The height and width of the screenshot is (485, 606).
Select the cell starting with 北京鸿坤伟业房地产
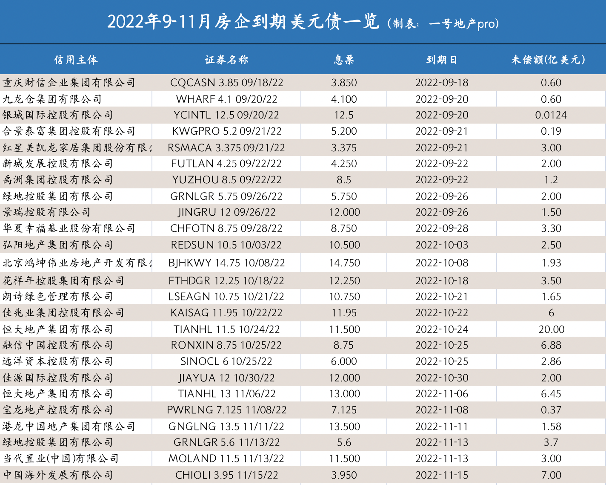(x=77, y=263)
